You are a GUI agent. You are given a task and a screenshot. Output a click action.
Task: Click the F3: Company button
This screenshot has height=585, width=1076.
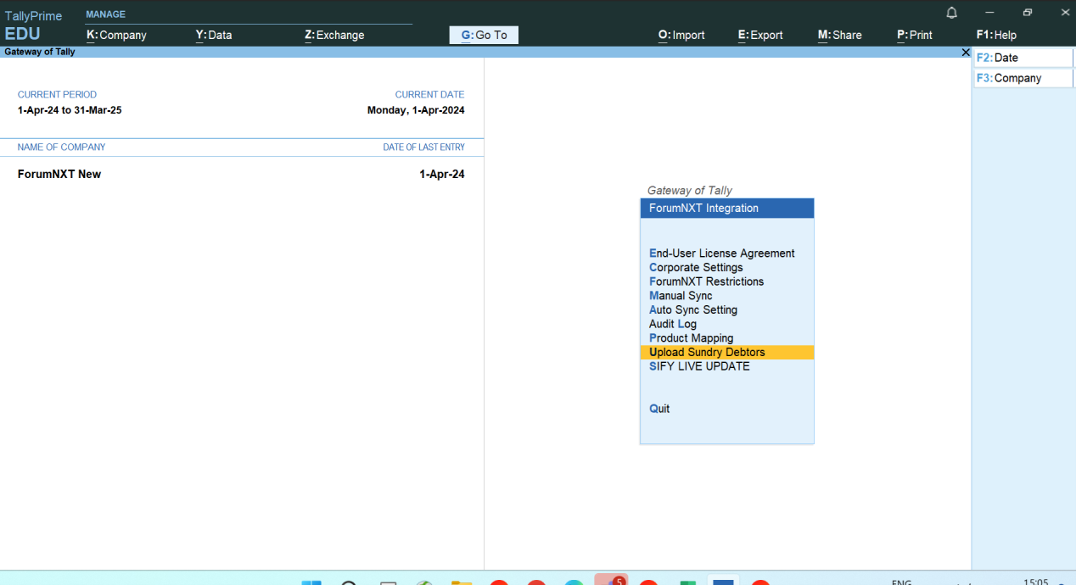tap(1023, 78)
